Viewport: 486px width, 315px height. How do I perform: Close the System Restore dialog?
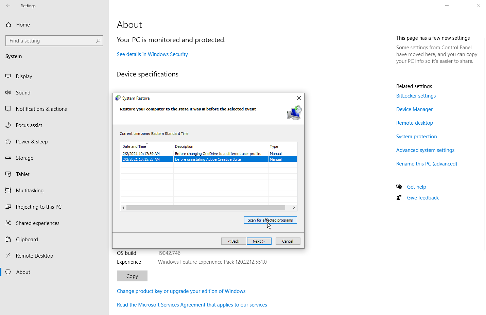[x=299, y=98]
